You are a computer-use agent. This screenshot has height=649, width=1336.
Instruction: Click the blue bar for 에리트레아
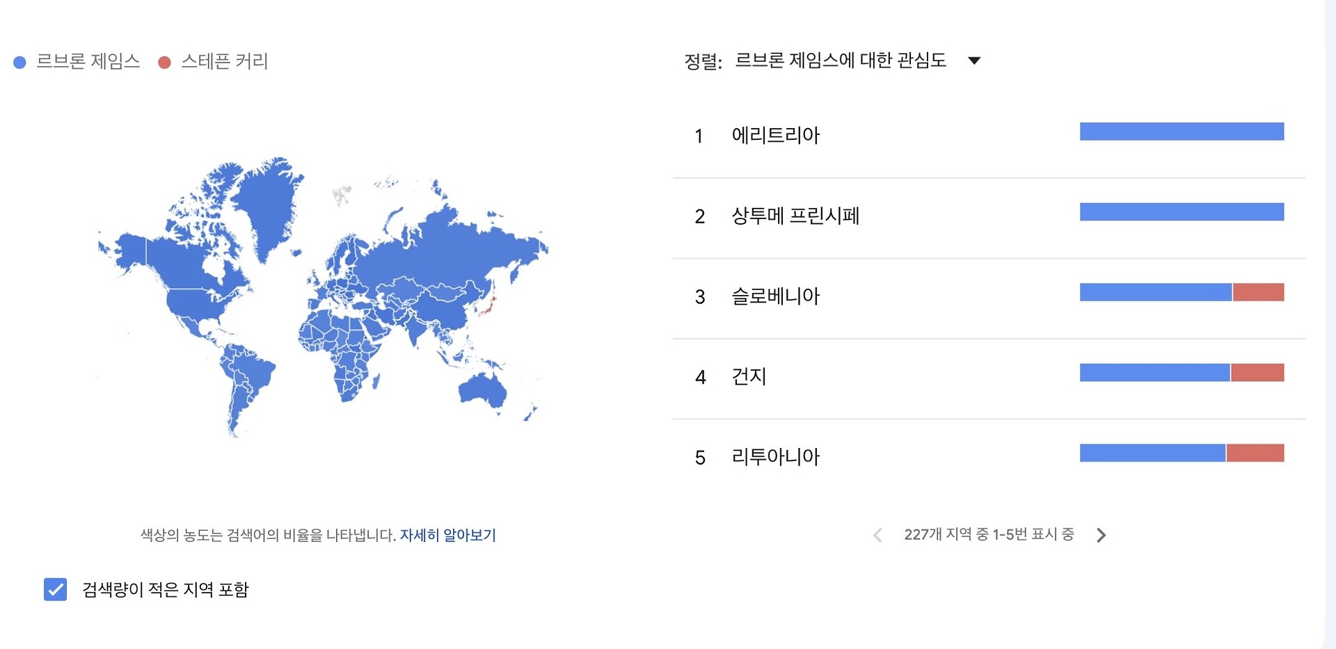(x=1182, y=131)
